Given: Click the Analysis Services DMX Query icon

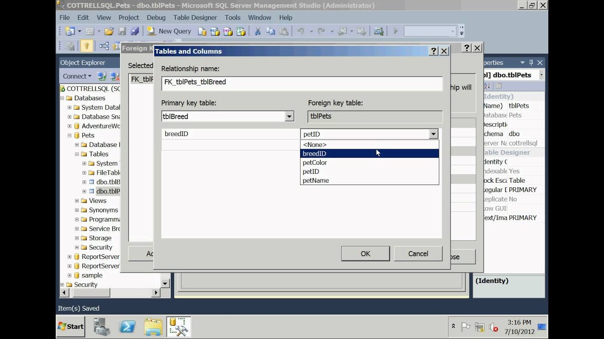Looking at the screenshot, I should 228,31.
